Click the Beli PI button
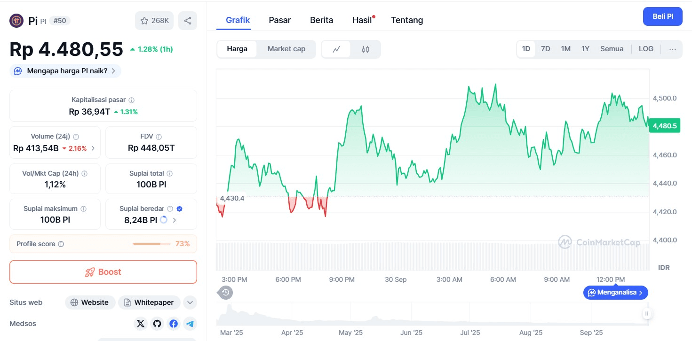Viewport: 692px width, 341px height. pyautogui.click(x=662, y=16)
